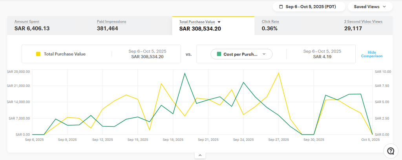Viewport: 402px width, 160px height.
Task: Click the green Cost per Purchase legend square
Action: 219,54
